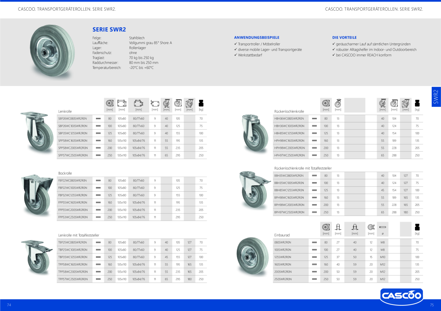
Task: Select article number TPP58WC200SWR2R0N
Action: coord(73,272)
